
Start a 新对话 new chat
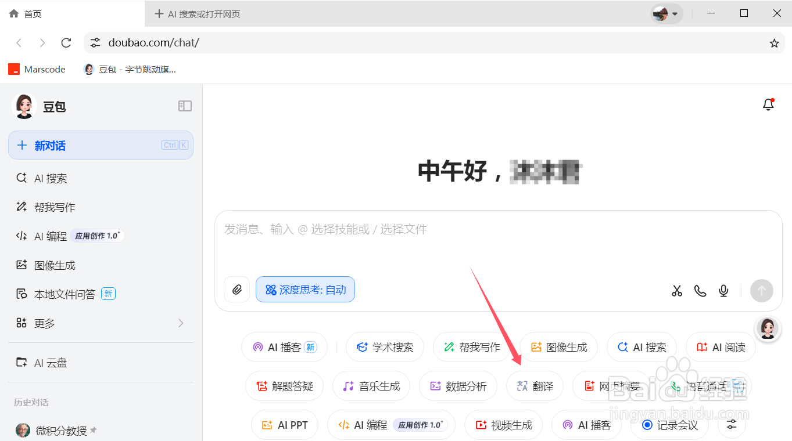101,145
